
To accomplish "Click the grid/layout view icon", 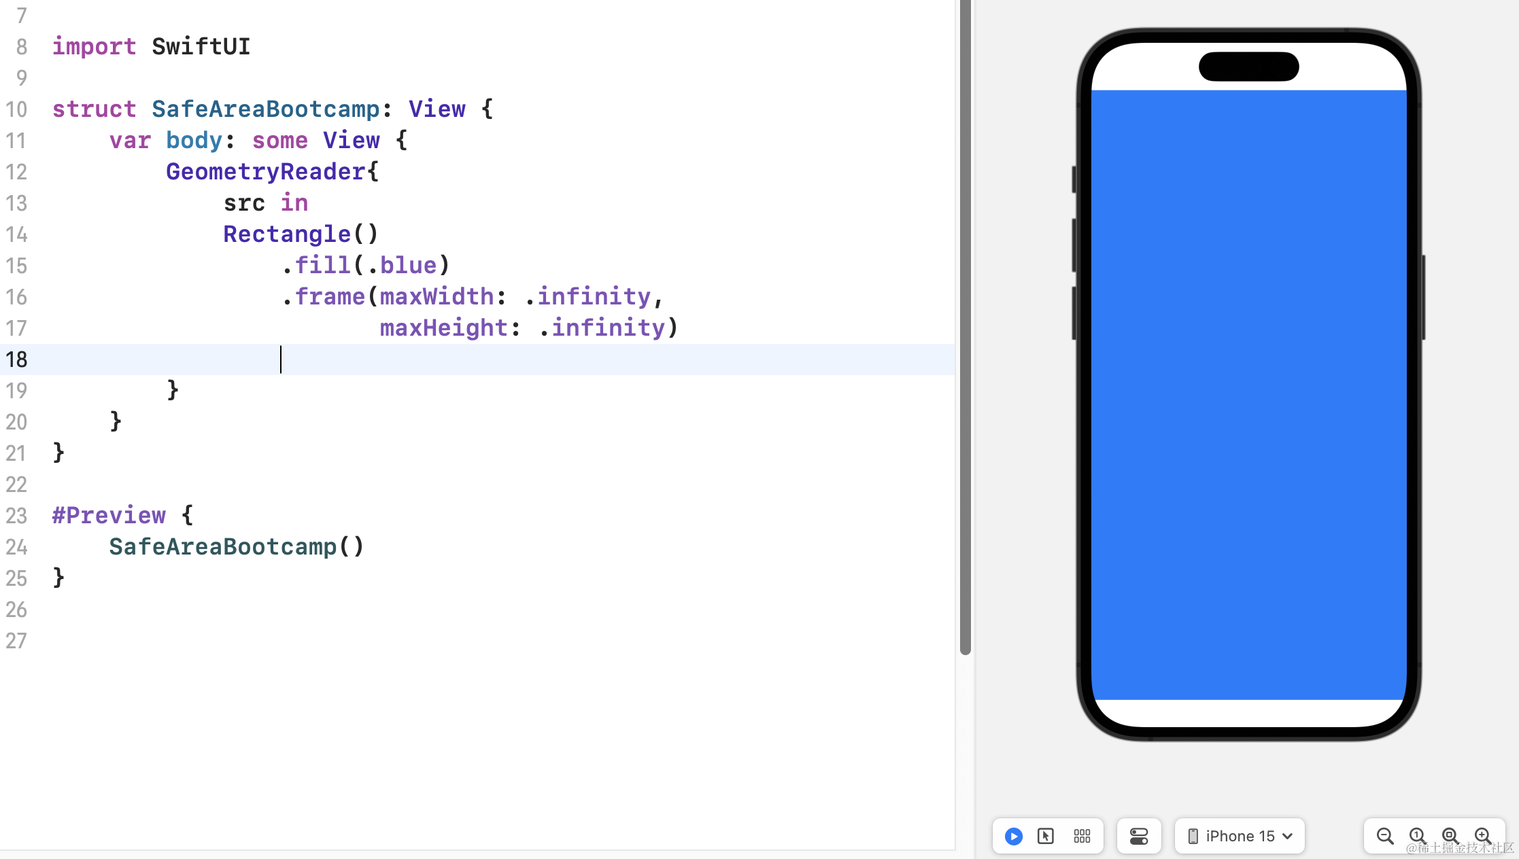I will [1082, 835].
